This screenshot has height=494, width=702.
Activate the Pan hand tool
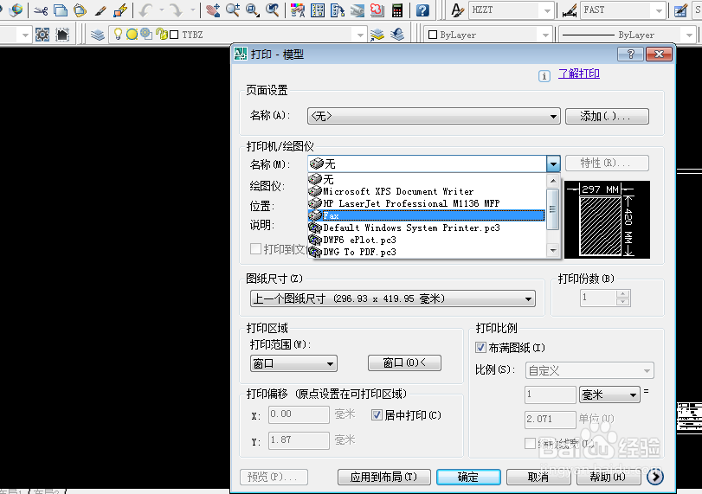point(213,10)
